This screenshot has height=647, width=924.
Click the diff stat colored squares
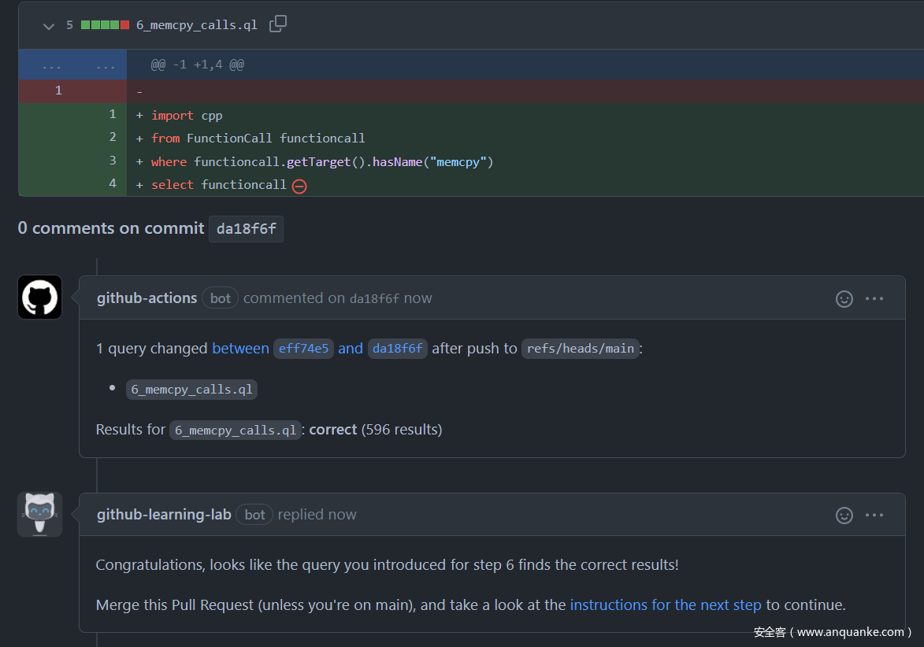(105, 25)
